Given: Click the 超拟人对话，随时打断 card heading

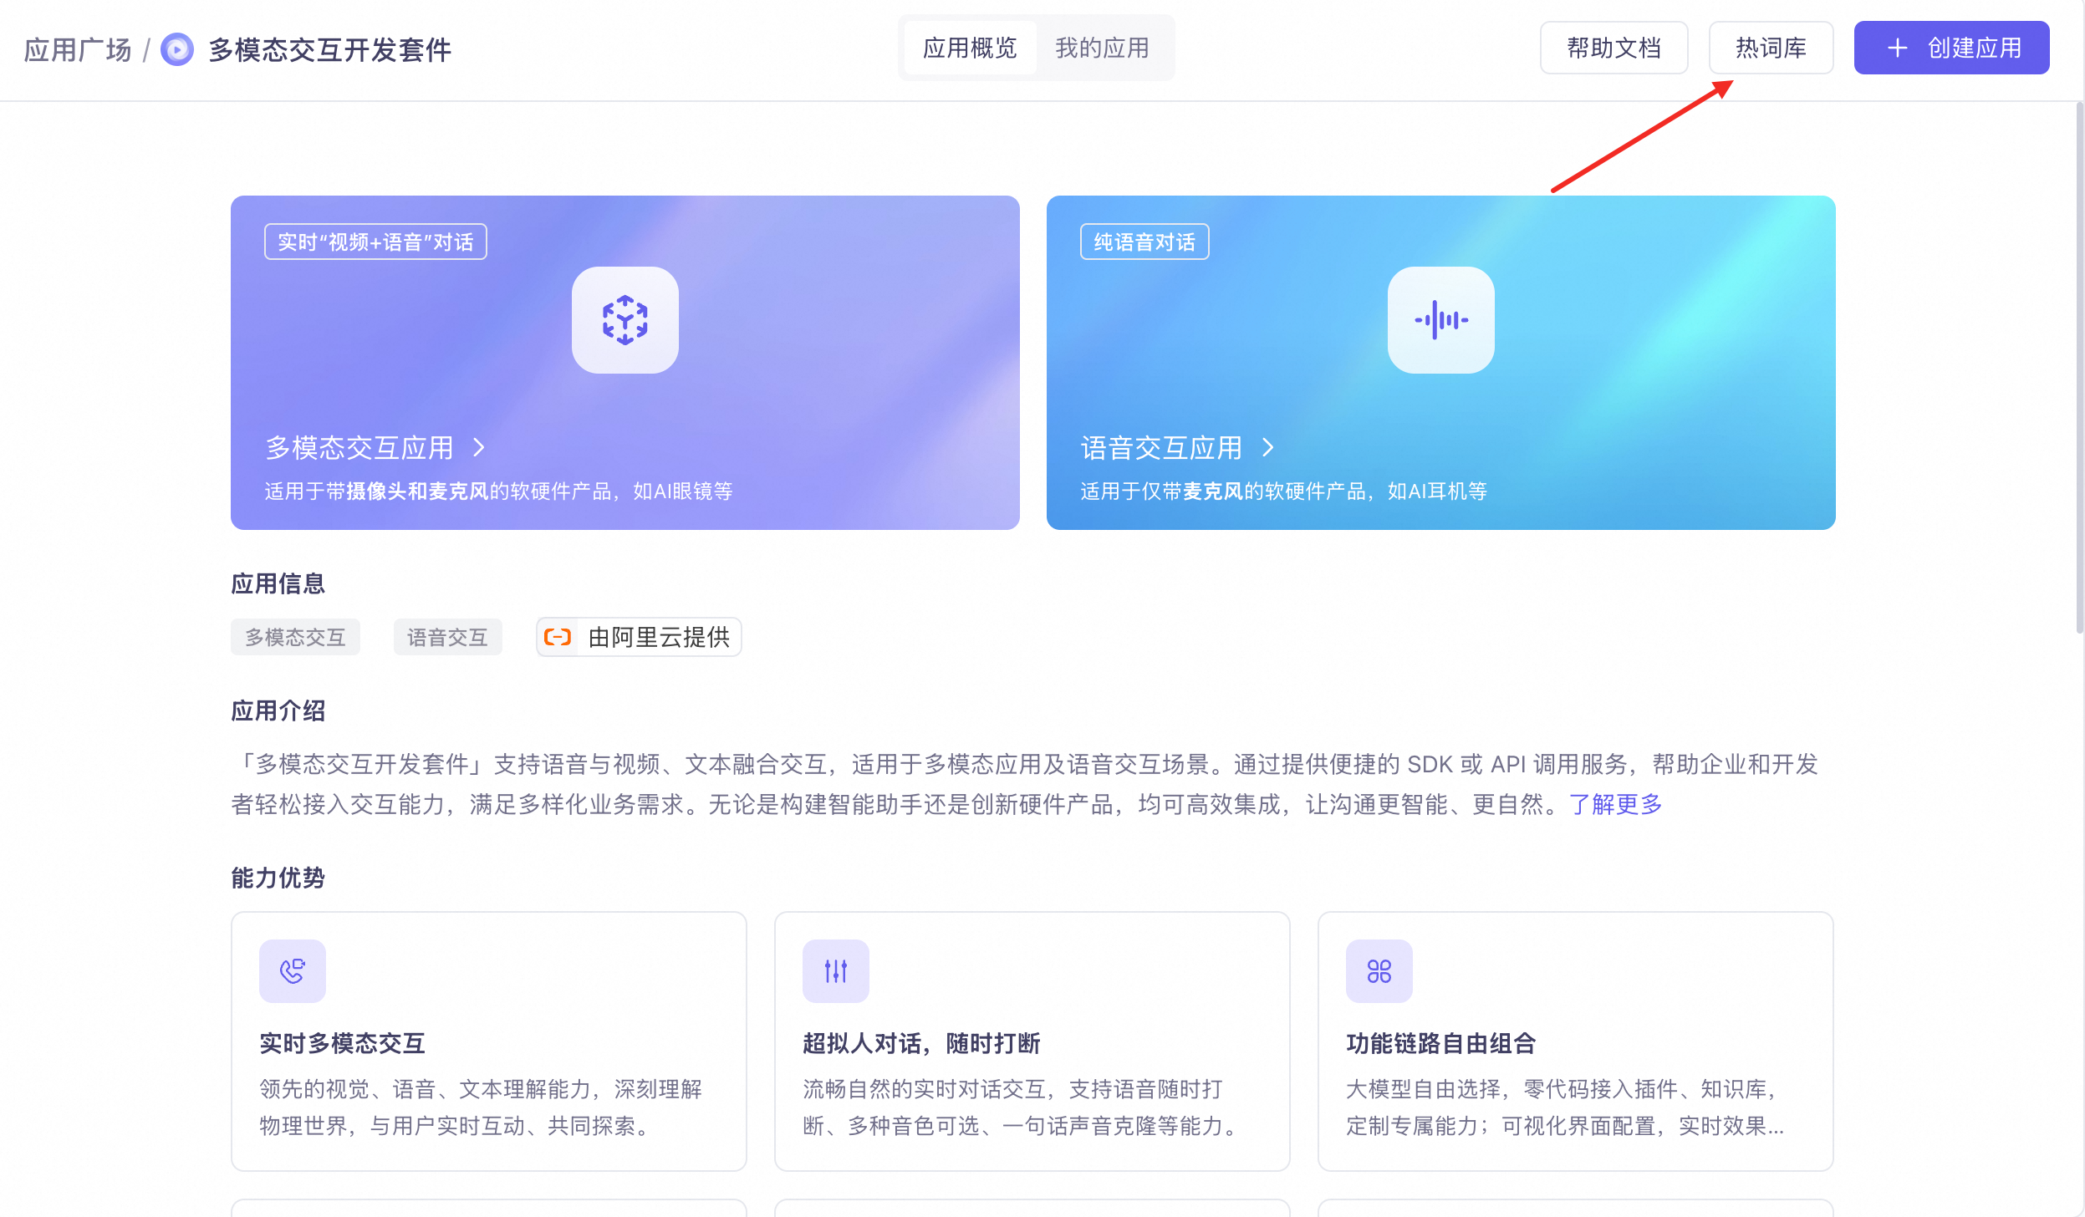Looking at the screenshot, I should [x=921, y=1043].
